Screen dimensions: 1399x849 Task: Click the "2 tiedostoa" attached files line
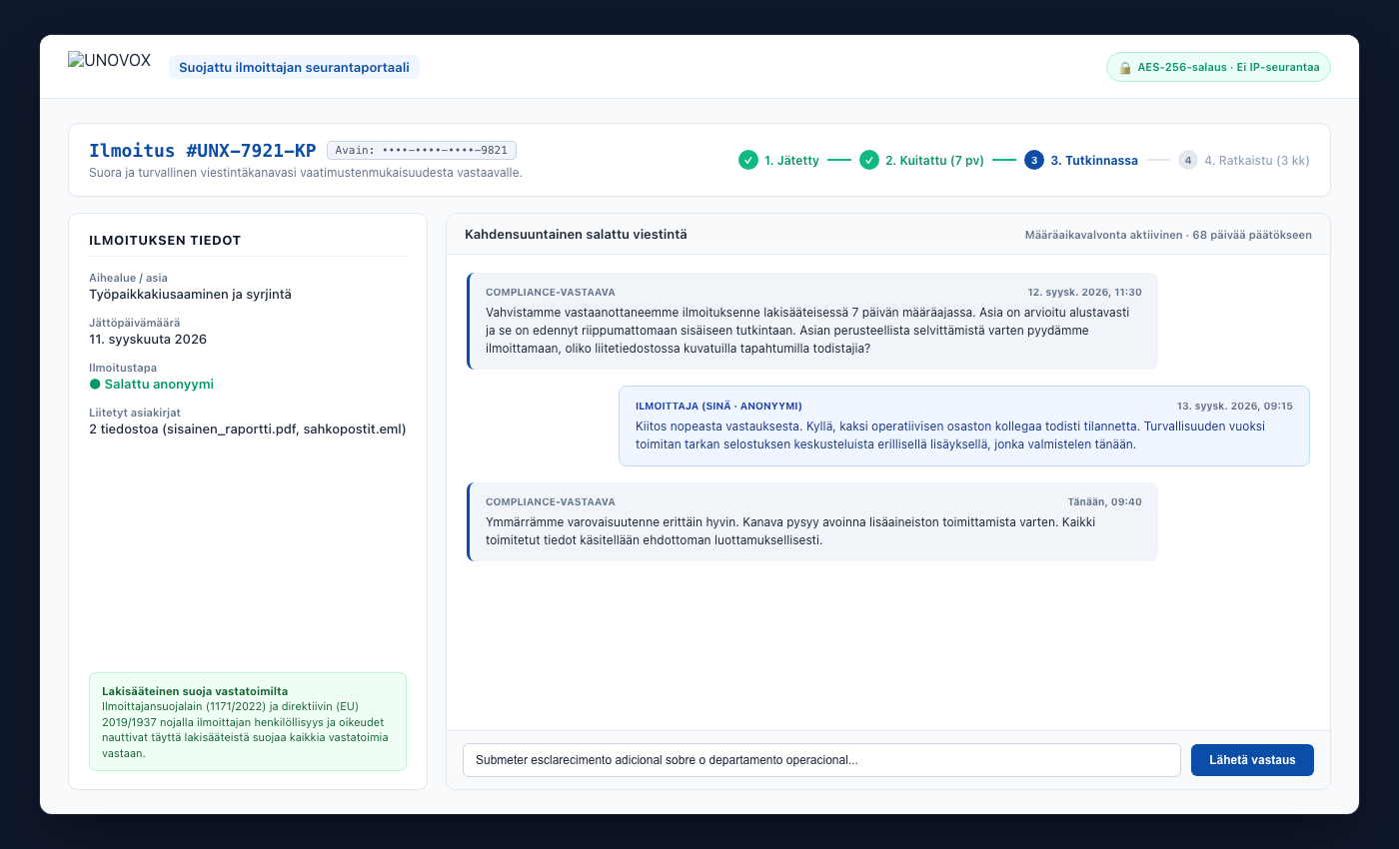pos(248,428)
